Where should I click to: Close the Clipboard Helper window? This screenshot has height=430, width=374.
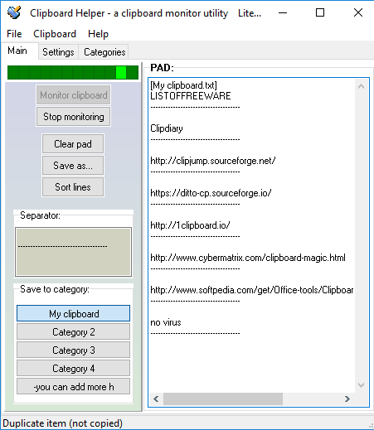[x=358, y=12]
